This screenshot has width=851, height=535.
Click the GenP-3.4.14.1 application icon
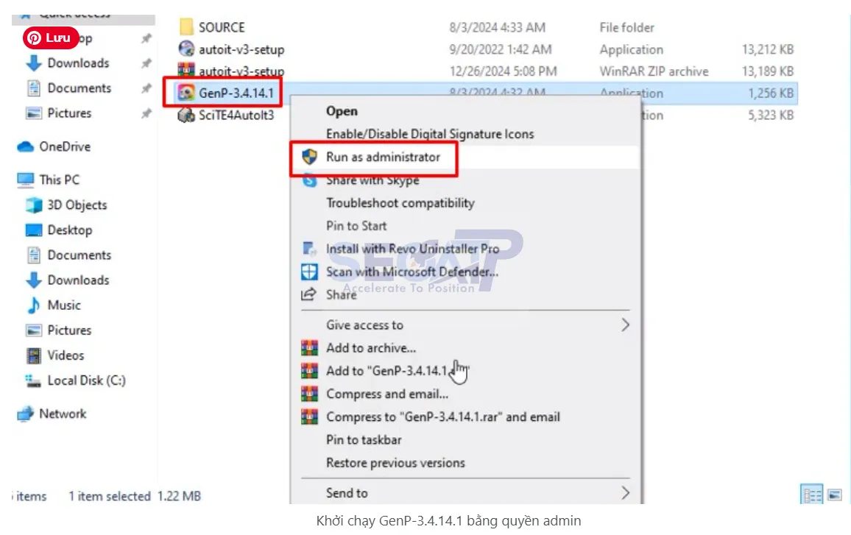tap(187, 93)
